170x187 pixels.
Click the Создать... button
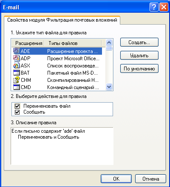tap(139, 42)
